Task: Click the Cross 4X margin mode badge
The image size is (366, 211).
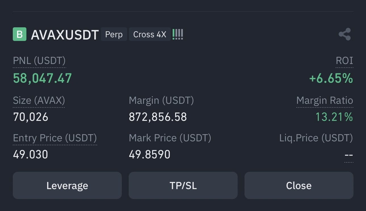Action: point(150,34)
